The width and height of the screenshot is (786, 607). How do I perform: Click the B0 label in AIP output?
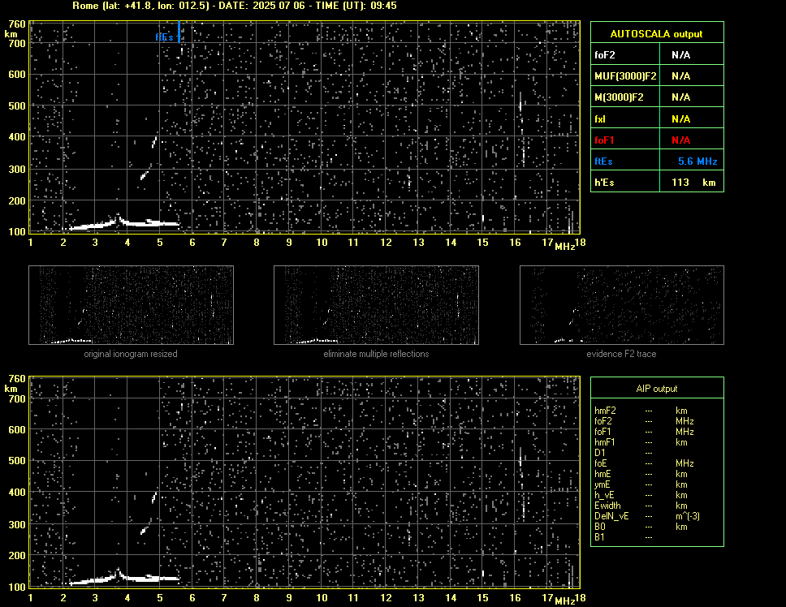[x=600, y=527]
